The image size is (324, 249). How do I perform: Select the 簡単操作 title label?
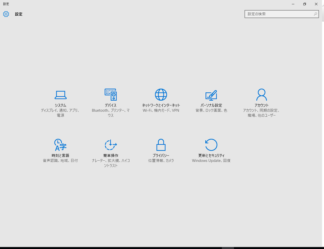point(111,155)
